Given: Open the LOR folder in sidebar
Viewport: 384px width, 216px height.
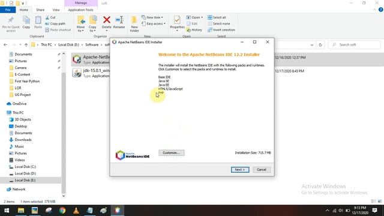Looking at the screenshot, I should pyautogui.click(x=18, y=88).
